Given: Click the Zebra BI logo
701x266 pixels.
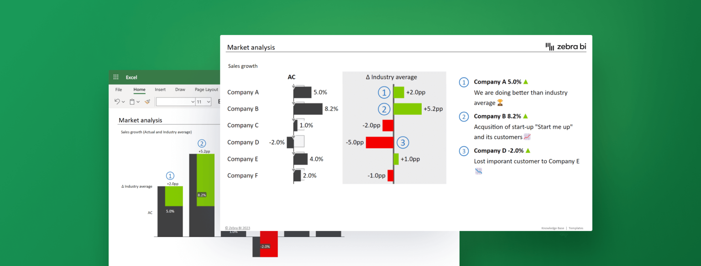Looking at the screenshot, I should (567, 46).
